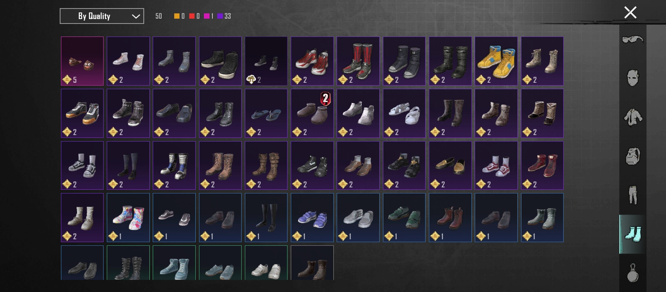
Task: Open the grenade category in sidebar
Action: click(633, 273)
